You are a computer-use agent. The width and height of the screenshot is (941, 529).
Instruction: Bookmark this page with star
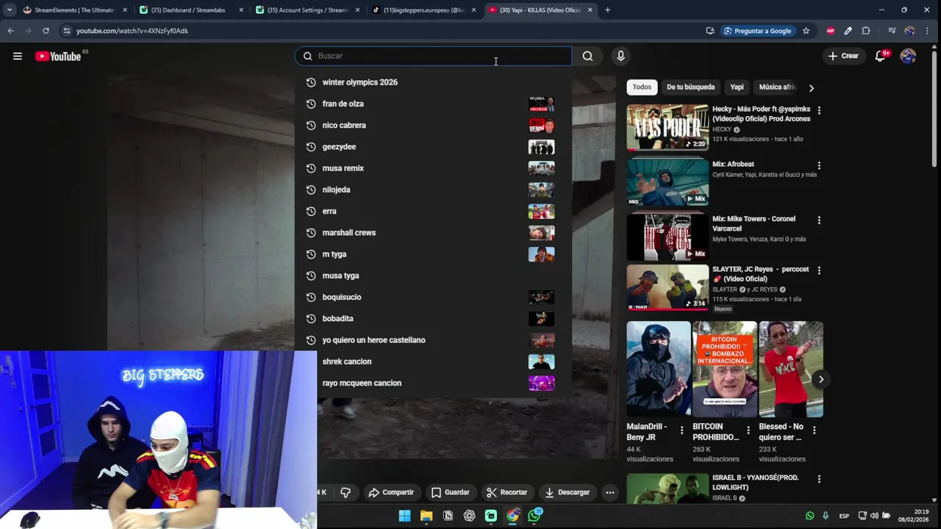click(x=806, y=31)
